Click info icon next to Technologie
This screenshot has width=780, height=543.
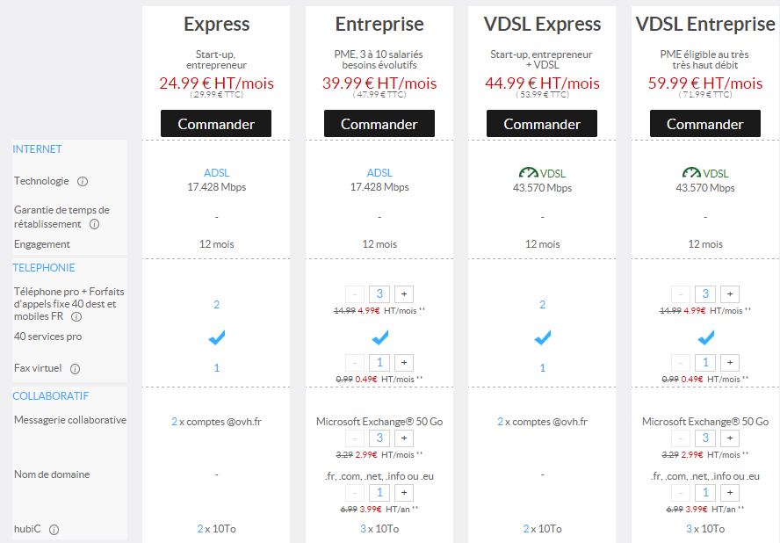click(83, 182)
